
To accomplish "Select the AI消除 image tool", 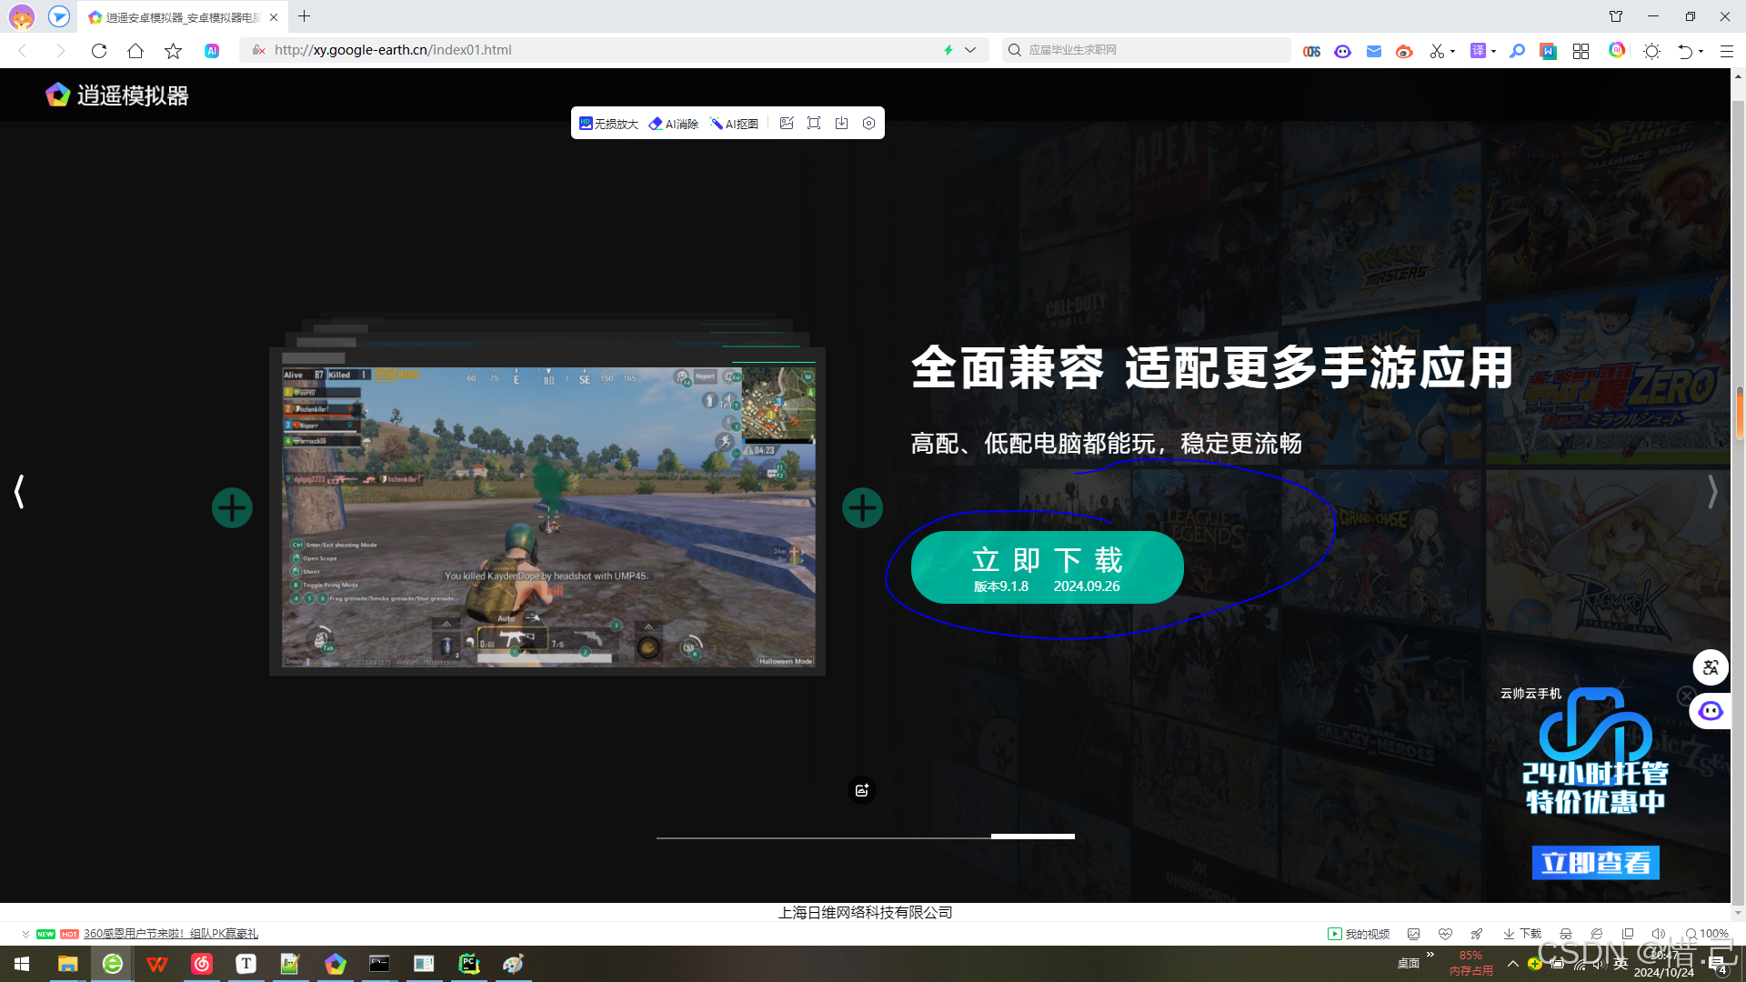I will click(674, 124).
